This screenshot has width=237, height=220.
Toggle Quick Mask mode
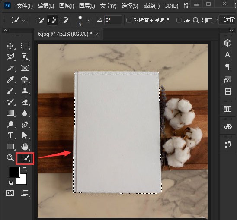(x=10, y=193)
